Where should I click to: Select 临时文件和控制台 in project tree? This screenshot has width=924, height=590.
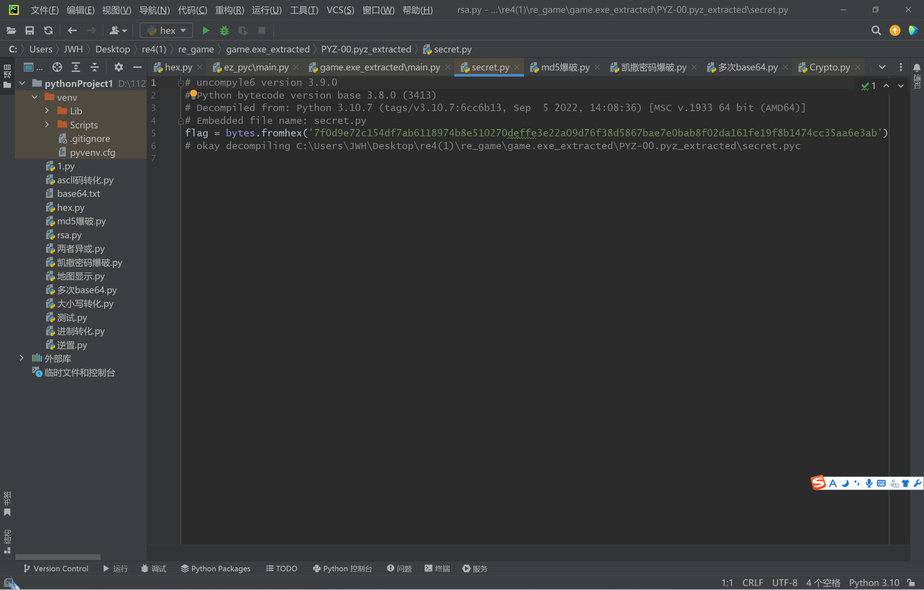[80, 372]
